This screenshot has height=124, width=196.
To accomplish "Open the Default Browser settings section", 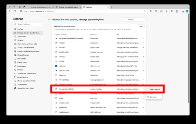I will click(28, 55).
